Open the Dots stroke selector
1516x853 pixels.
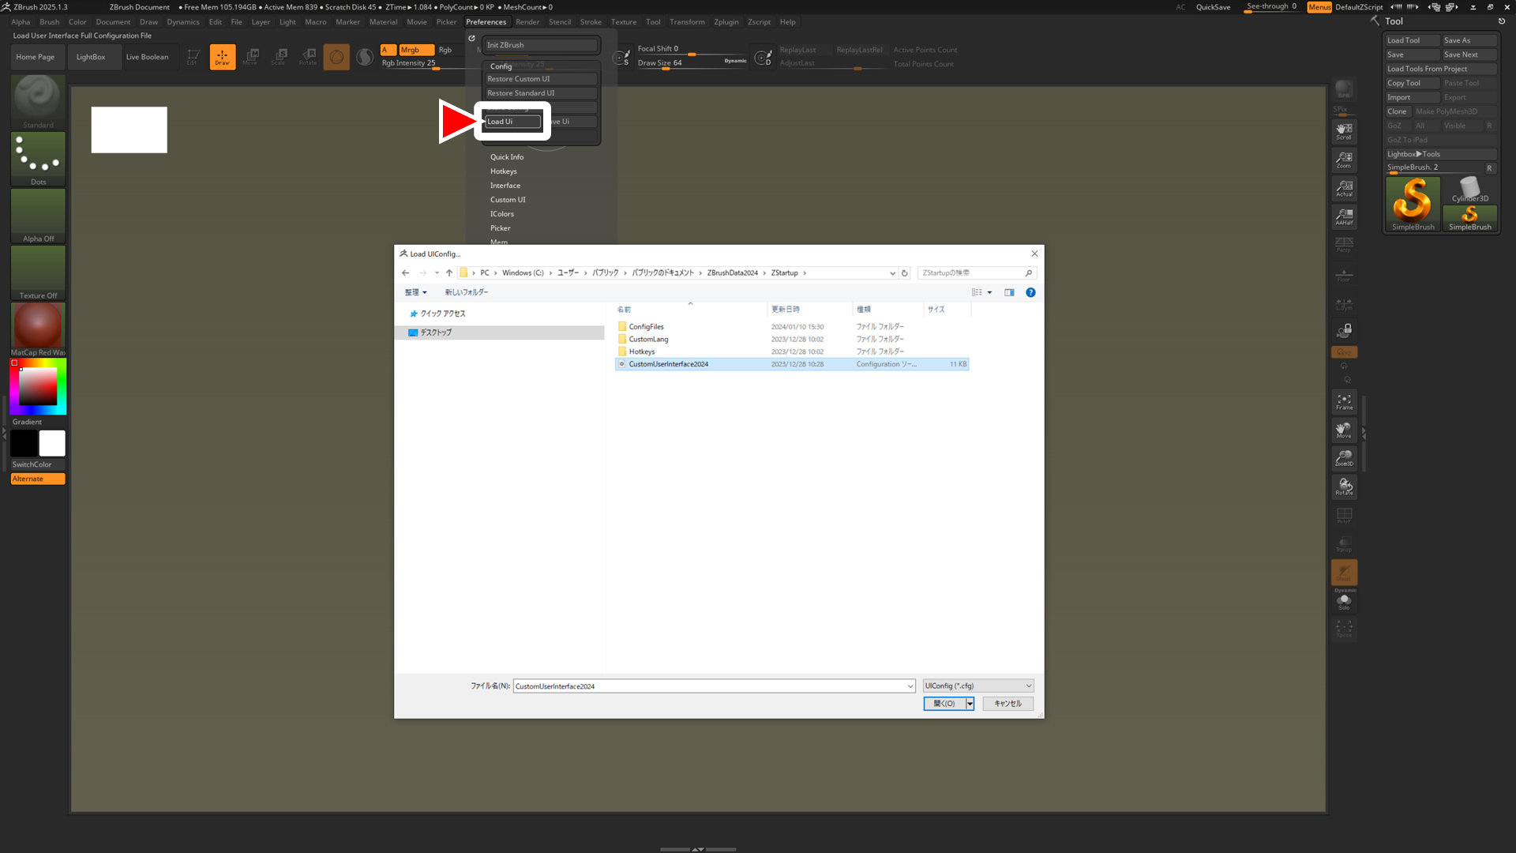(38, 159)
